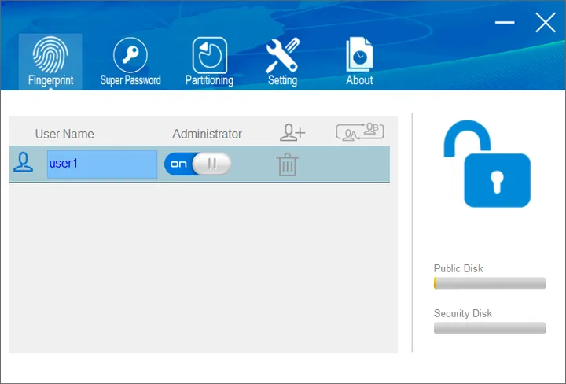Click the Administrator column header
Screen dimensions: 566x384
[207, 134]
